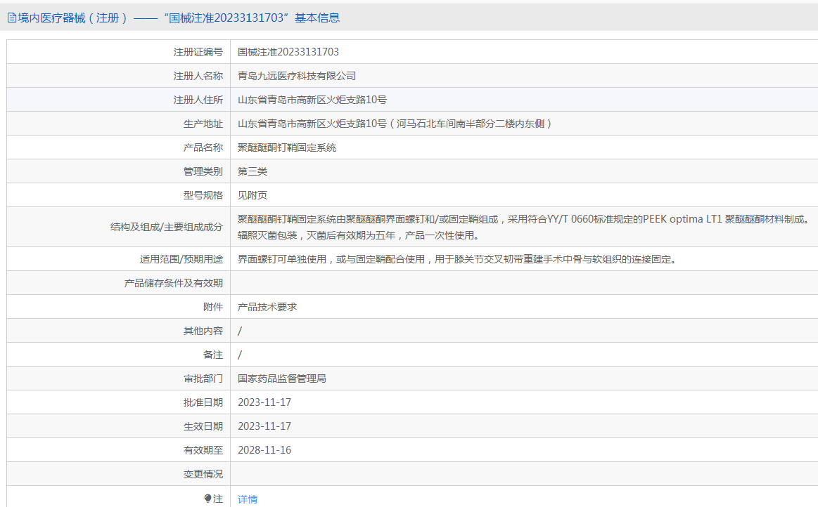
Task: Click the page title 境内医疗器械（注册）基本信息
Action: [x=179, y=18]
